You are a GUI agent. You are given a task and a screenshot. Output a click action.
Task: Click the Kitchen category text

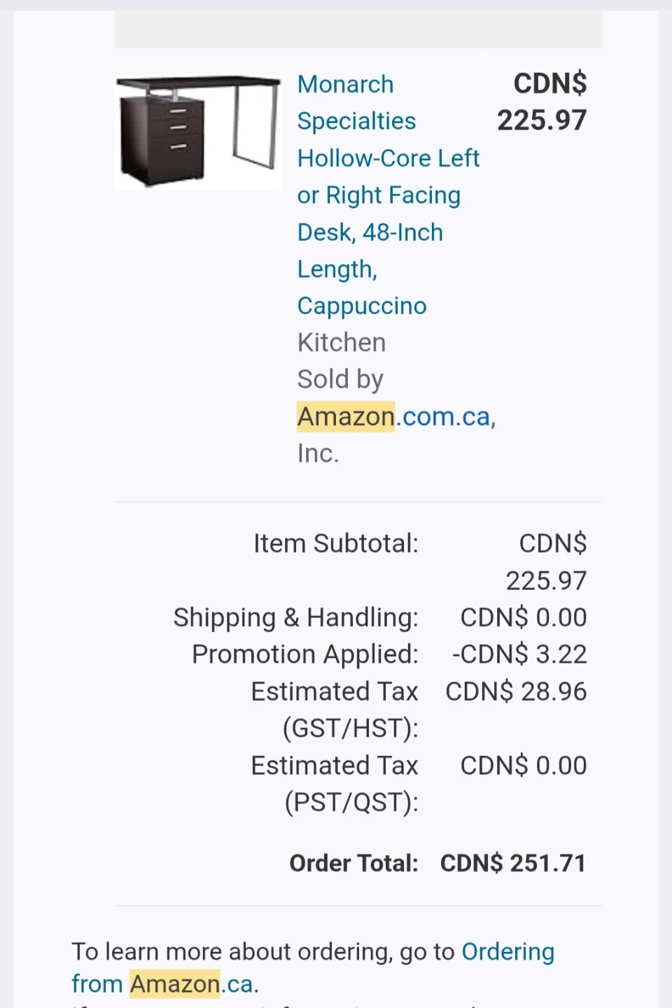coord(341,342)
